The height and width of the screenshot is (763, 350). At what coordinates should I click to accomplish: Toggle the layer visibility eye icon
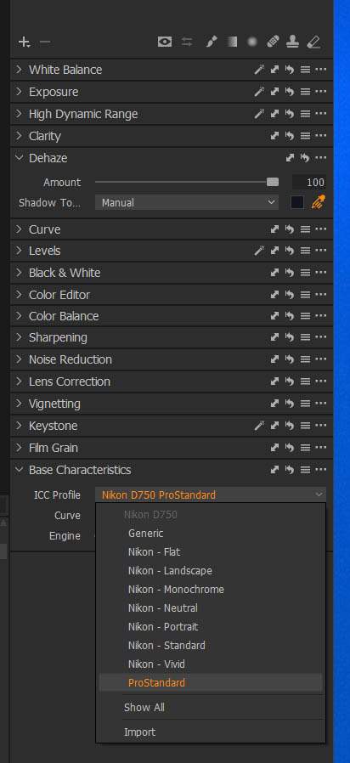pos(165,42)
